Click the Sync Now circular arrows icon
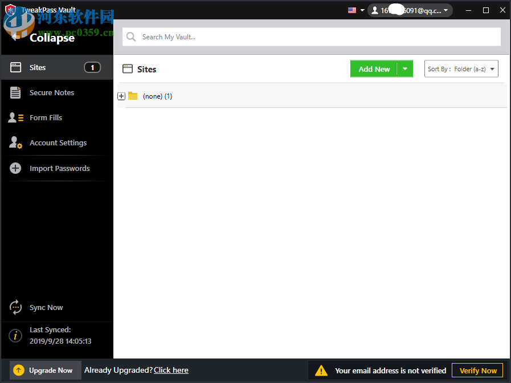The width and height of the screenshot is (511, 383). [x=15, y=307]
